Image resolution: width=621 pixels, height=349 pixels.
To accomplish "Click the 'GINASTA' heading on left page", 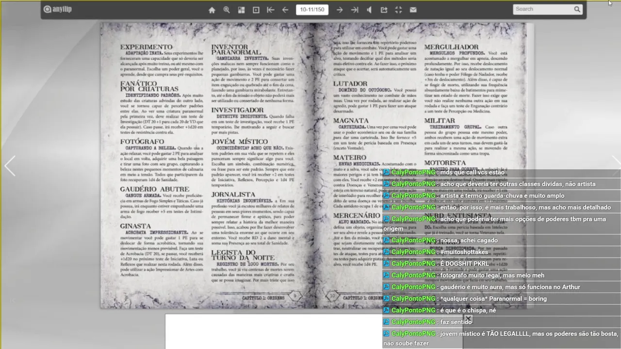I will (x=135, y=226).
